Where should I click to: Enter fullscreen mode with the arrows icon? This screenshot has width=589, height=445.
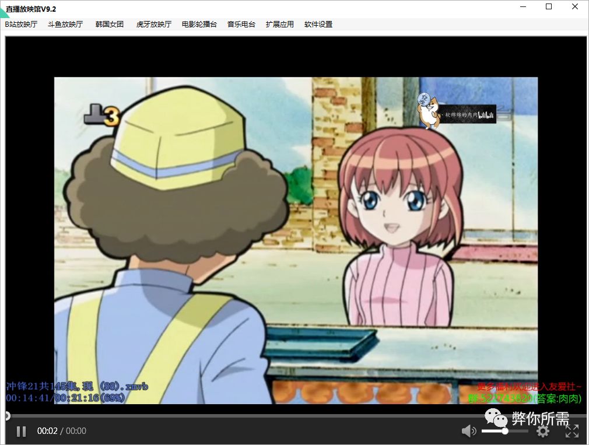(572, 432)
